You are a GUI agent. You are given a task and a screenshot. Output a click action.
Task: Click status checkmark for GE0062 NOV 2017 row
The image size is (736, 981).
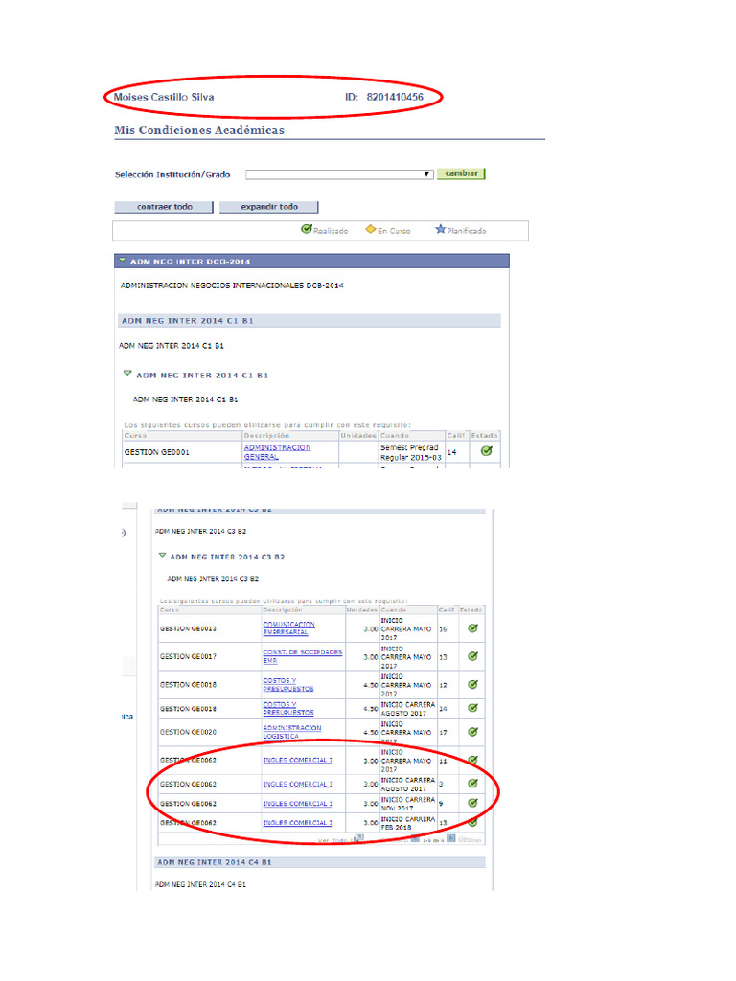pyautogui.click(x=473, y=803)
